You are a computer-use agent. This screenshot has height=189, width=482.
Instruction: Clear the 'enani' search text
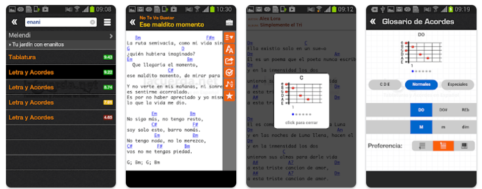coord(92,22)
